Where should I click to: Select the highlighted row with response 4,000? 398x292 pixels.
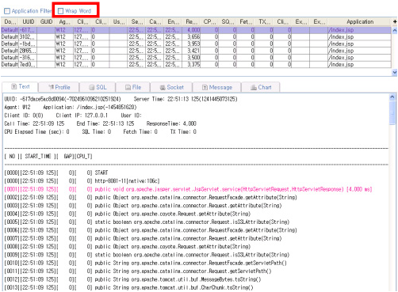[x=196, y=30]
